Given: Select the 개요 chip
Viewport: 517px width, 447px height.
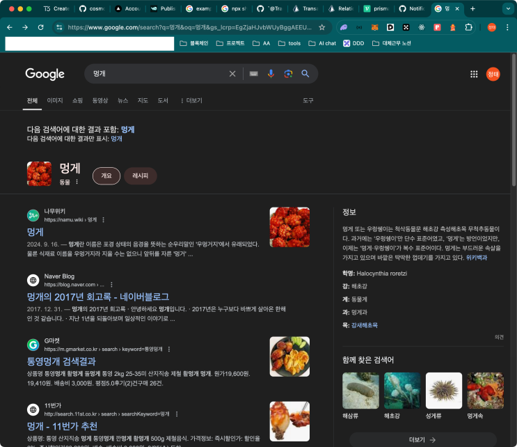Looking at the screenshot, I should (106, 176).
